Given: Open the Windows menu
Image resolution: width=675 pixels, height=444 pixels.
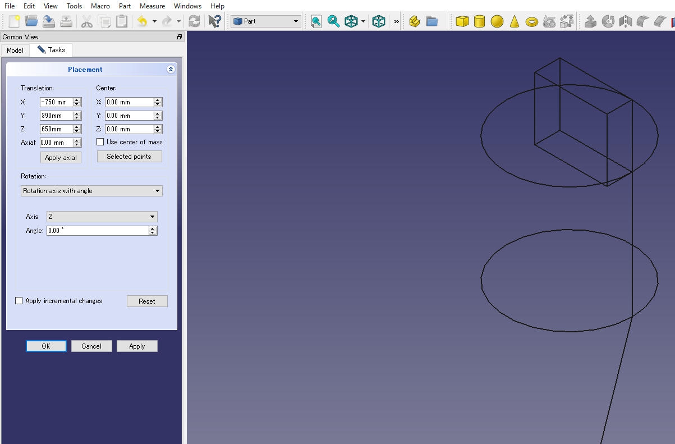Looking at the screenshot, I should click(x=187, y=6).
